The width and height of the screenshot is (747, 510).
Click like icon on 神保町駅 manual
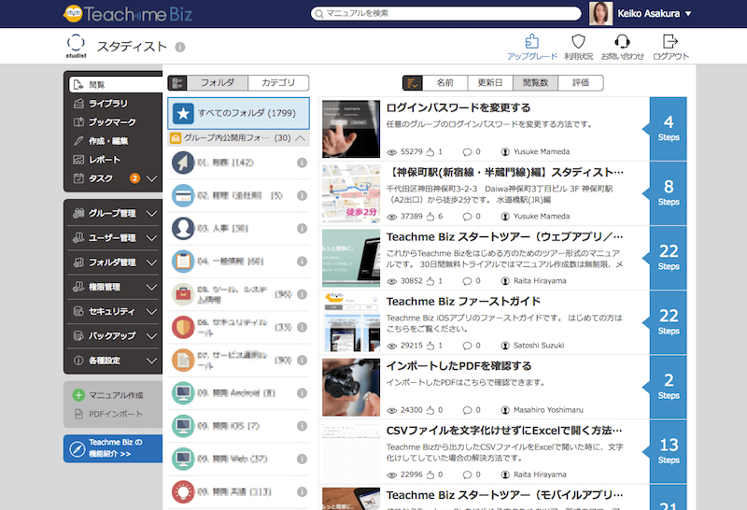tap(430, 217)
